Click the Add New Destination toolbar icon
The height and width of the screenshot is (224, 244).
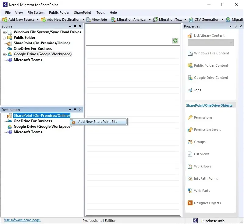43,20
